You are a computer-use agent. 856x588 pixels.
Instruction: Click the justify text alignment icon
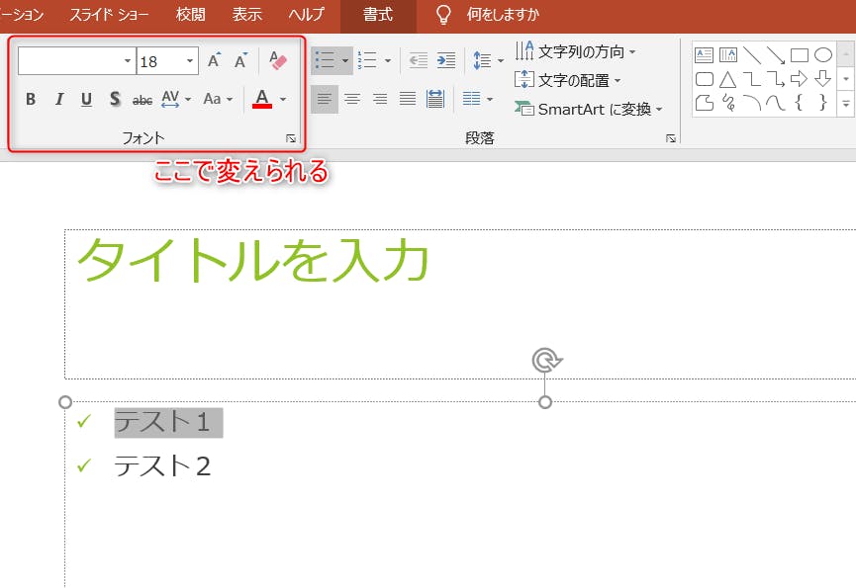click(x=408, y=99)
